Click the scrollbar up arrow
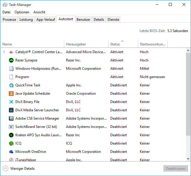This screenshot has width=191, height=176. 188,50
